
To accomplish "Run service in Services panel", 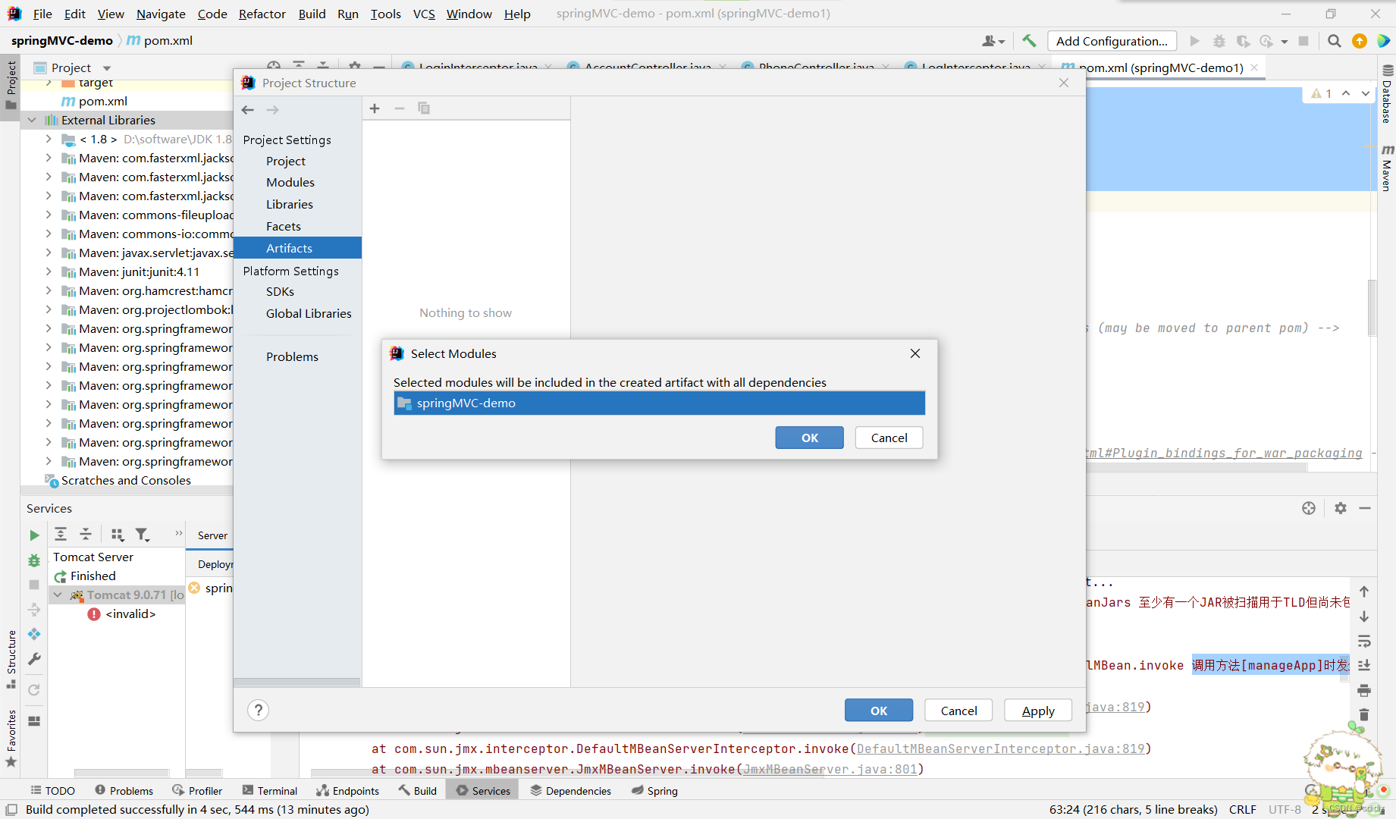I will (34, 535).
